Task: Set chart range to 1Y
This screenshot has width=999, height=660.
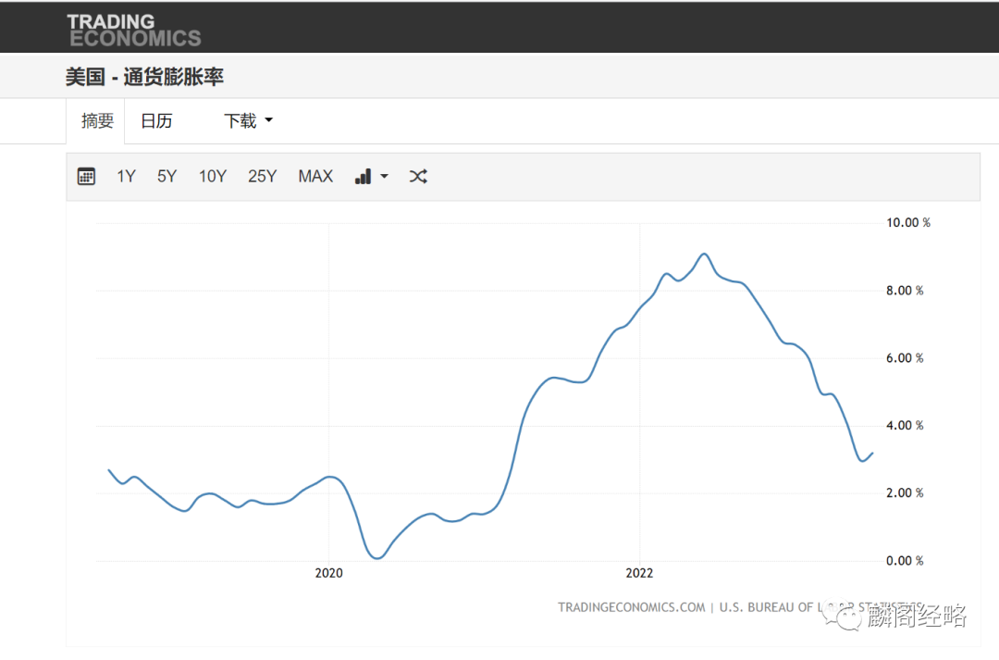Action: pyautogui.click(x=126, y=177)
